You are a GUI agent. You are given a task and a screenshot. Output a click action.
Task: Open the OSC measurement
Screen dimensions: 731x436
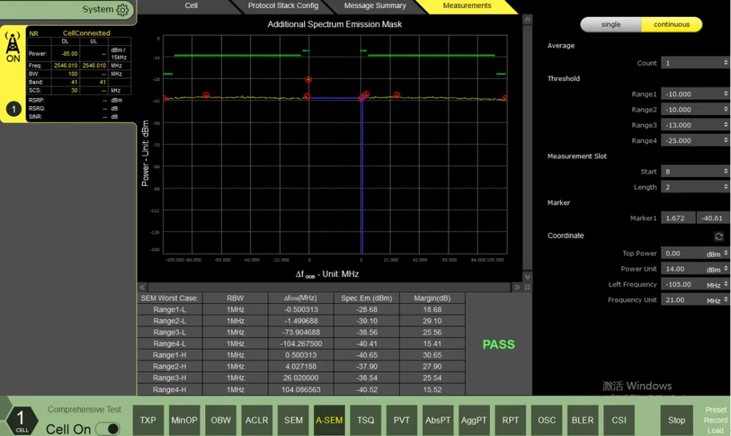(x=546, y=420)
